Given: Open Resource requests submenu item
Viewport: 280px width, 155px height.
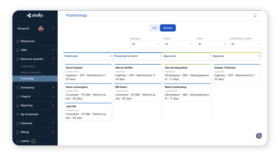Looking at the screenshot, I should click(x=31, y=73).
